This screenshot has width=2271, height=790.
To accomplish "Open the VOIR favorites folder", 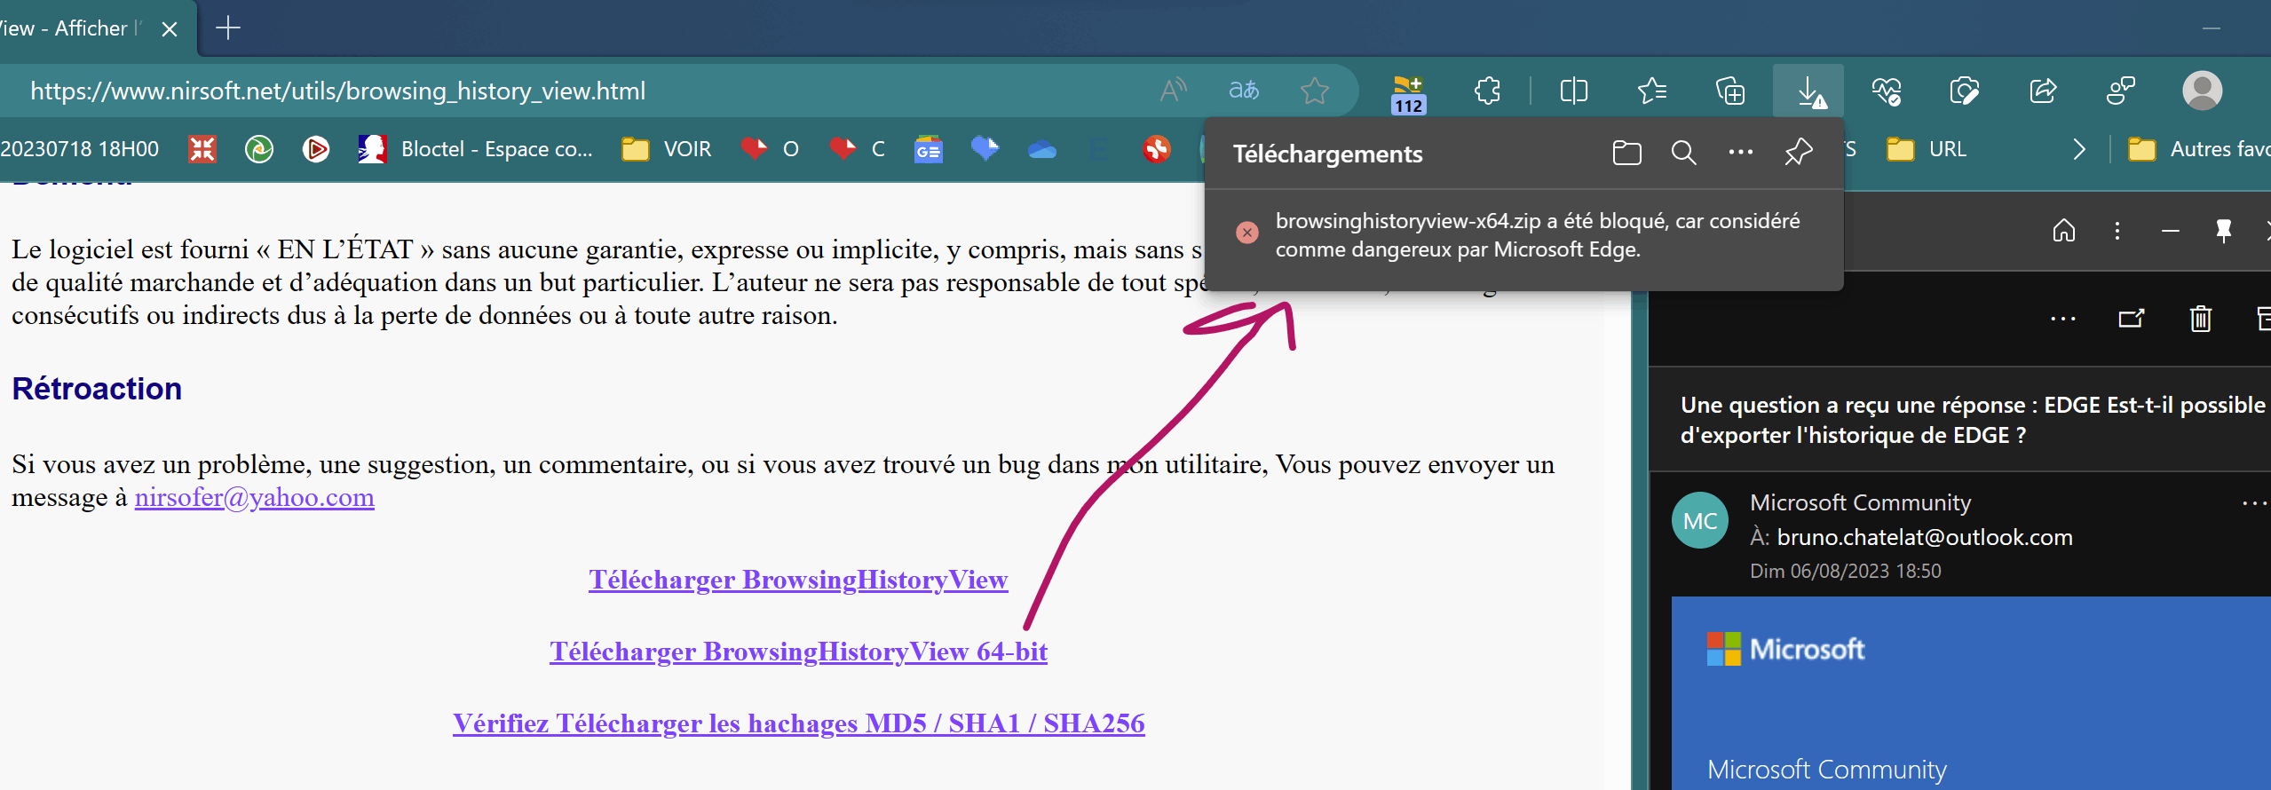I will coord(667,149).
